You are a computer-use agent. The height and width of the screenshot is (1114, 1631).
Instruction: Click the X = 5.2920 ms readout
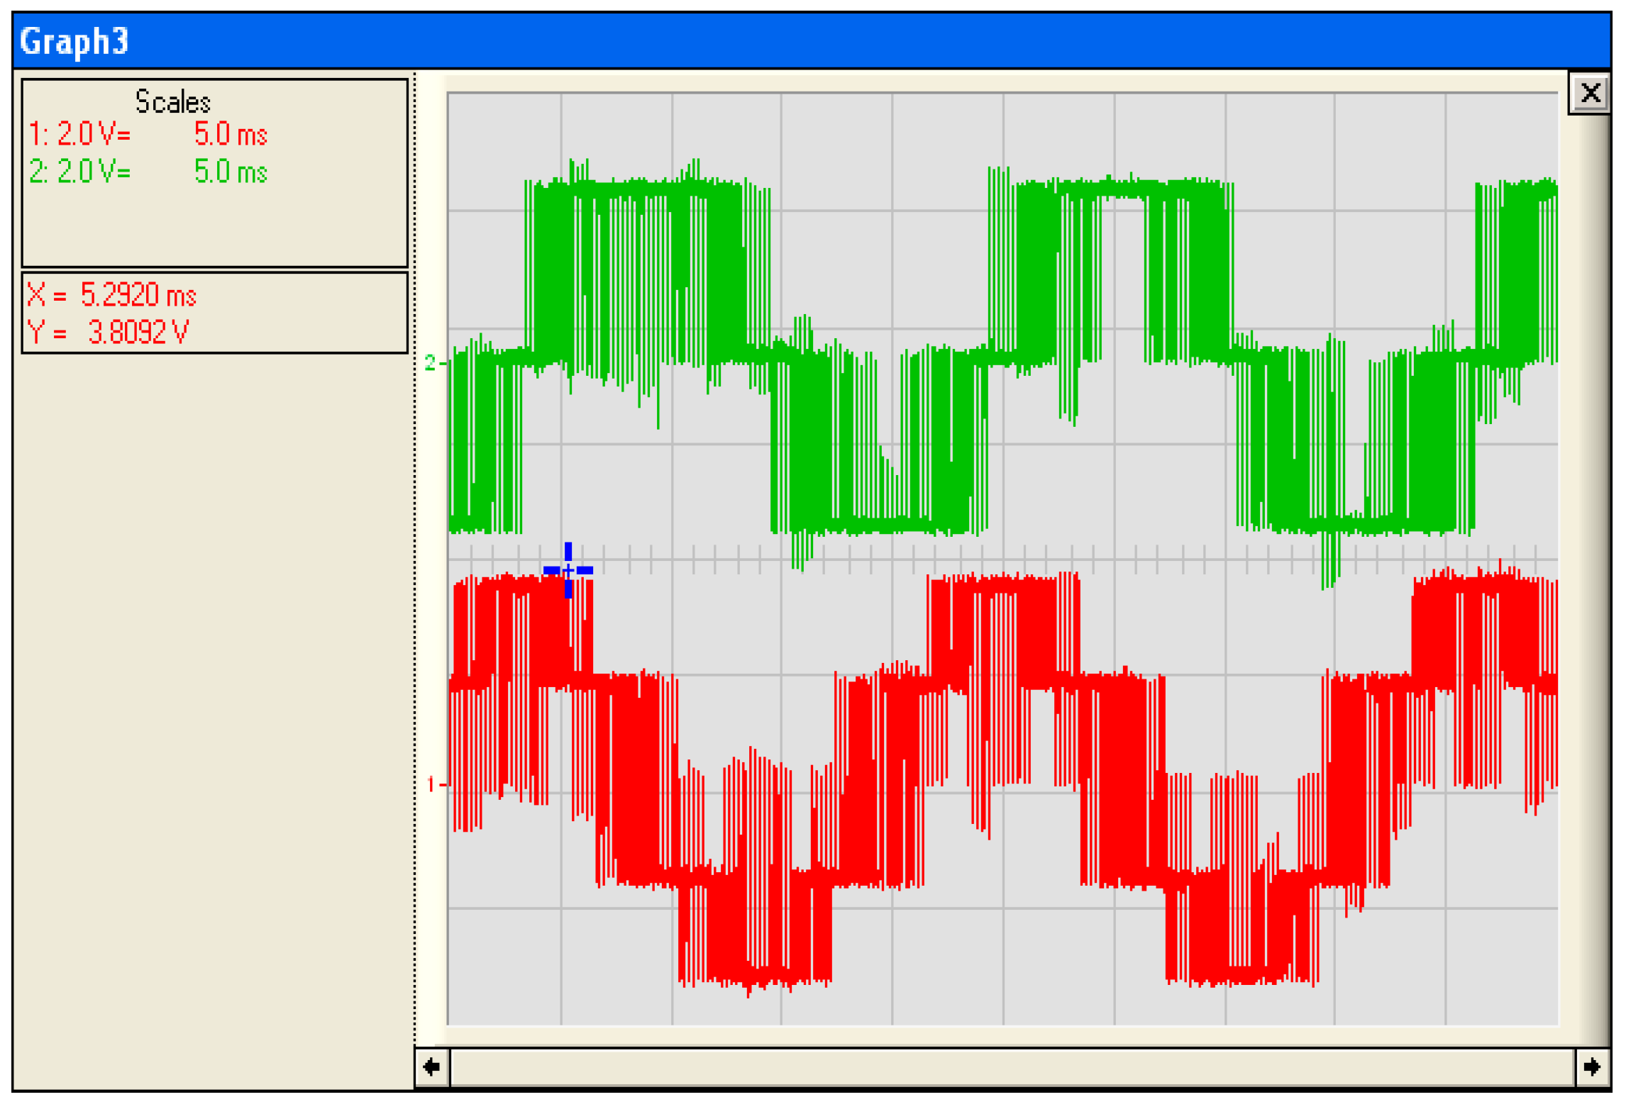112,294
